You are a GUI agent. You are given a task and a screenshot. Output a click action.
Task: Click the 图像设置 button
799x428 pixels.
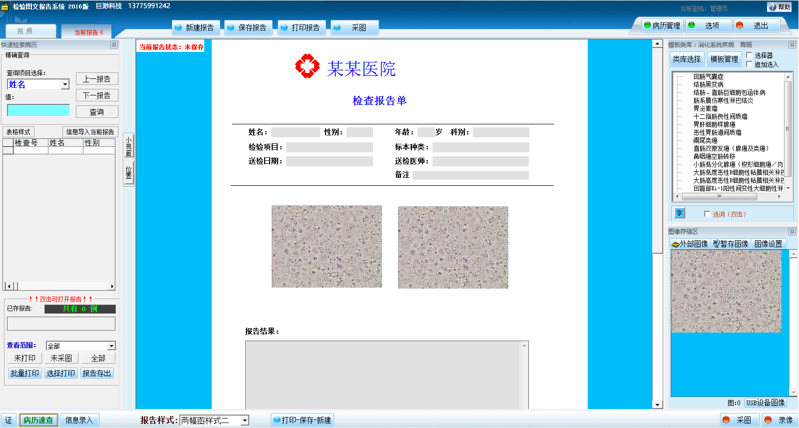[769, 244]
